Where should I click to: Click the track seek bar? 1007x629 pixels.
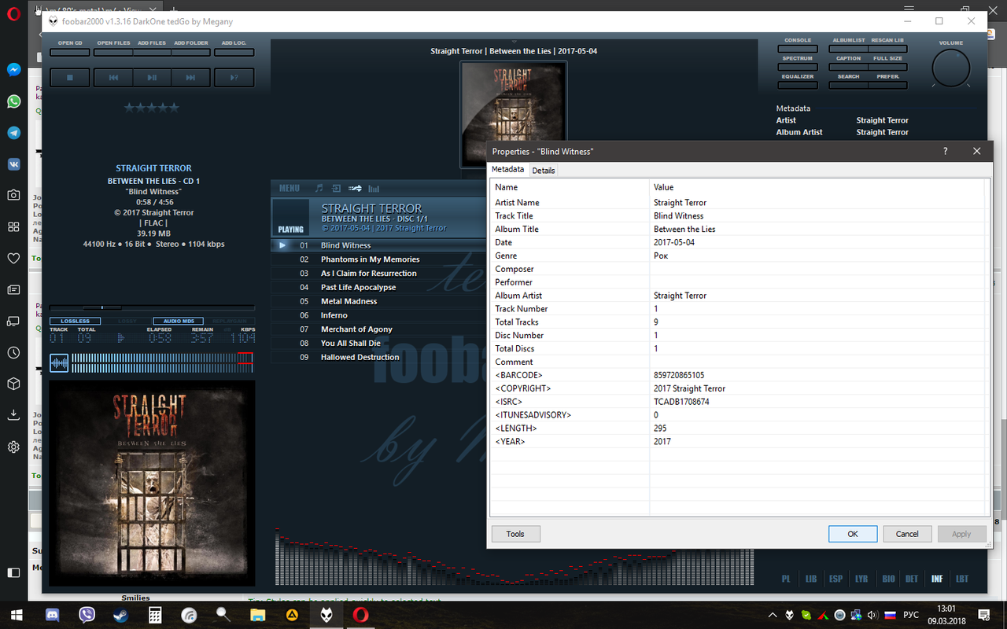[x=152, y=307]
